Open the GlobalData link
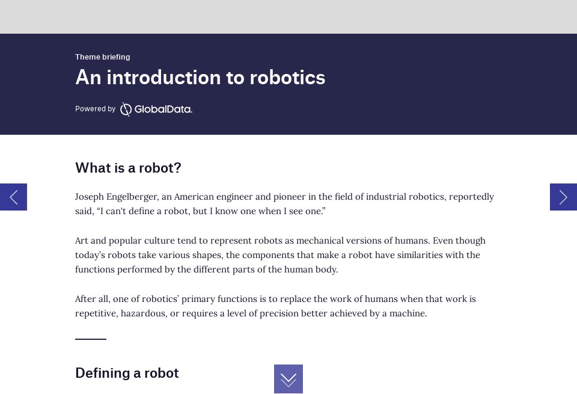 156,109
